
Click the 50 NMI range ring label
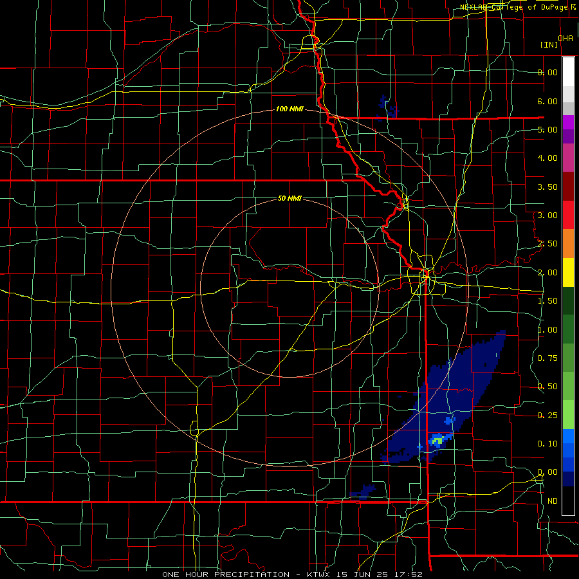[x=289, y=198]
